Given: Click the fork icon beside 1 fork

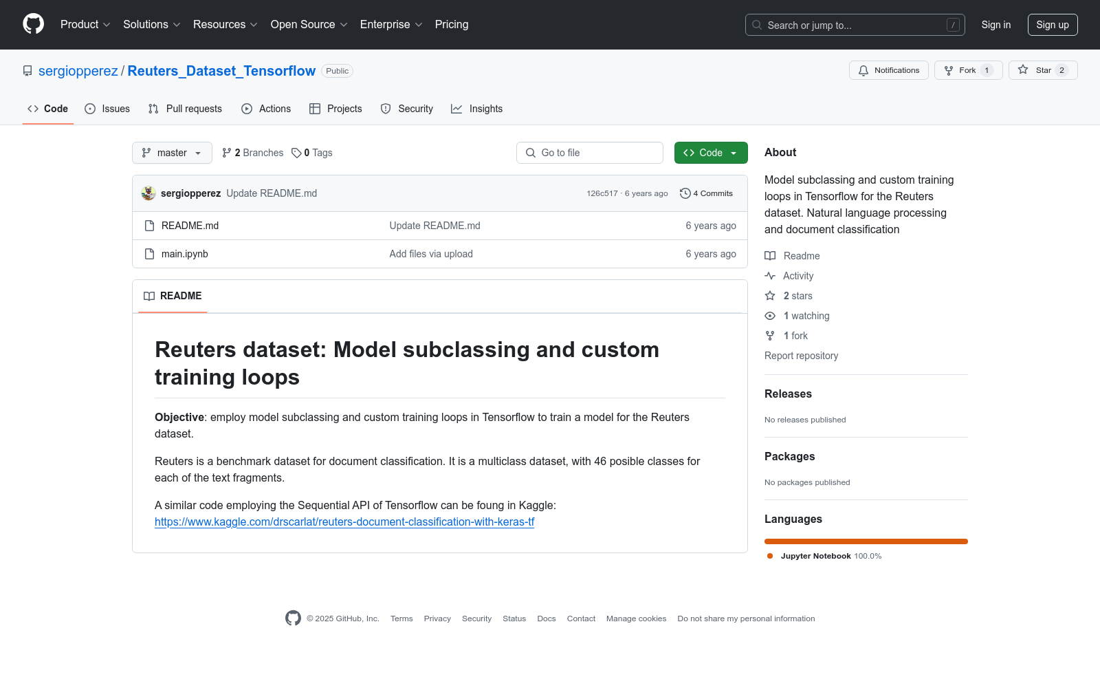Looking at the screenshot, I should tap(770, 336).
